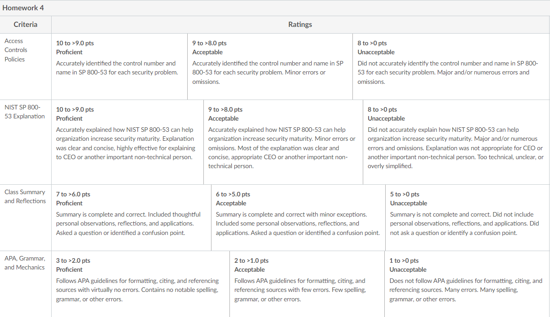Viewport: 550px width, 317px height.
Task: Choose 7 to >6.0 pts Proficient rating
Action: click(x=131, y=217)
